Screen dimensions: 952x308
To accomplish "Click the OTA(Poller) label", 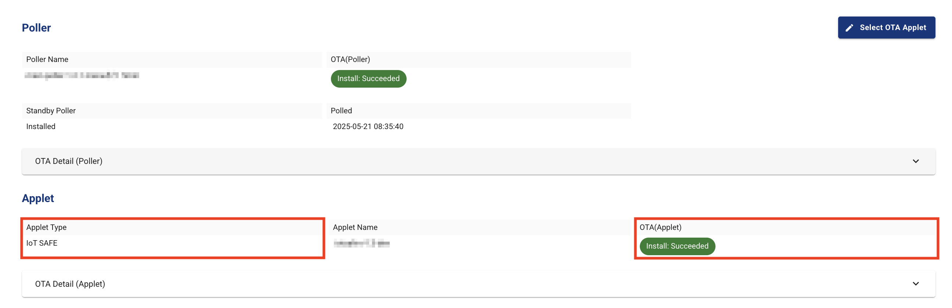I will tap(350, 59).
